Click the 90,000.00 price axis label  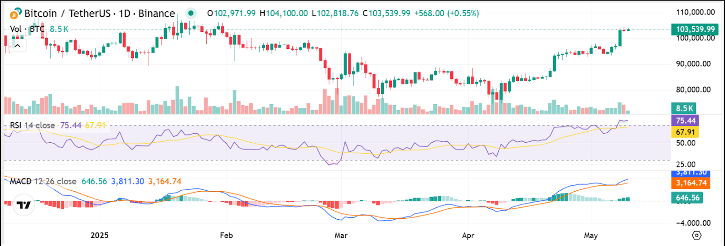click(693, 64)
